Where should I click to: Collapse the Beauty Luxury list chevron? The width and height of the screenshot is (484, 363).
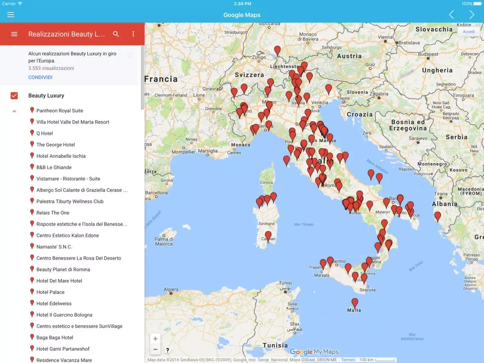point(14,111)
